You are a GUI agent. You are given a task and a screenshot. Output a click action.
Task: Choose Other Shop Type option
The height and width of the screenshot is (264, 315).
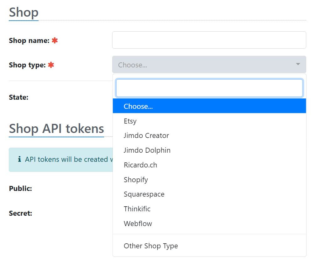[209, 246]
